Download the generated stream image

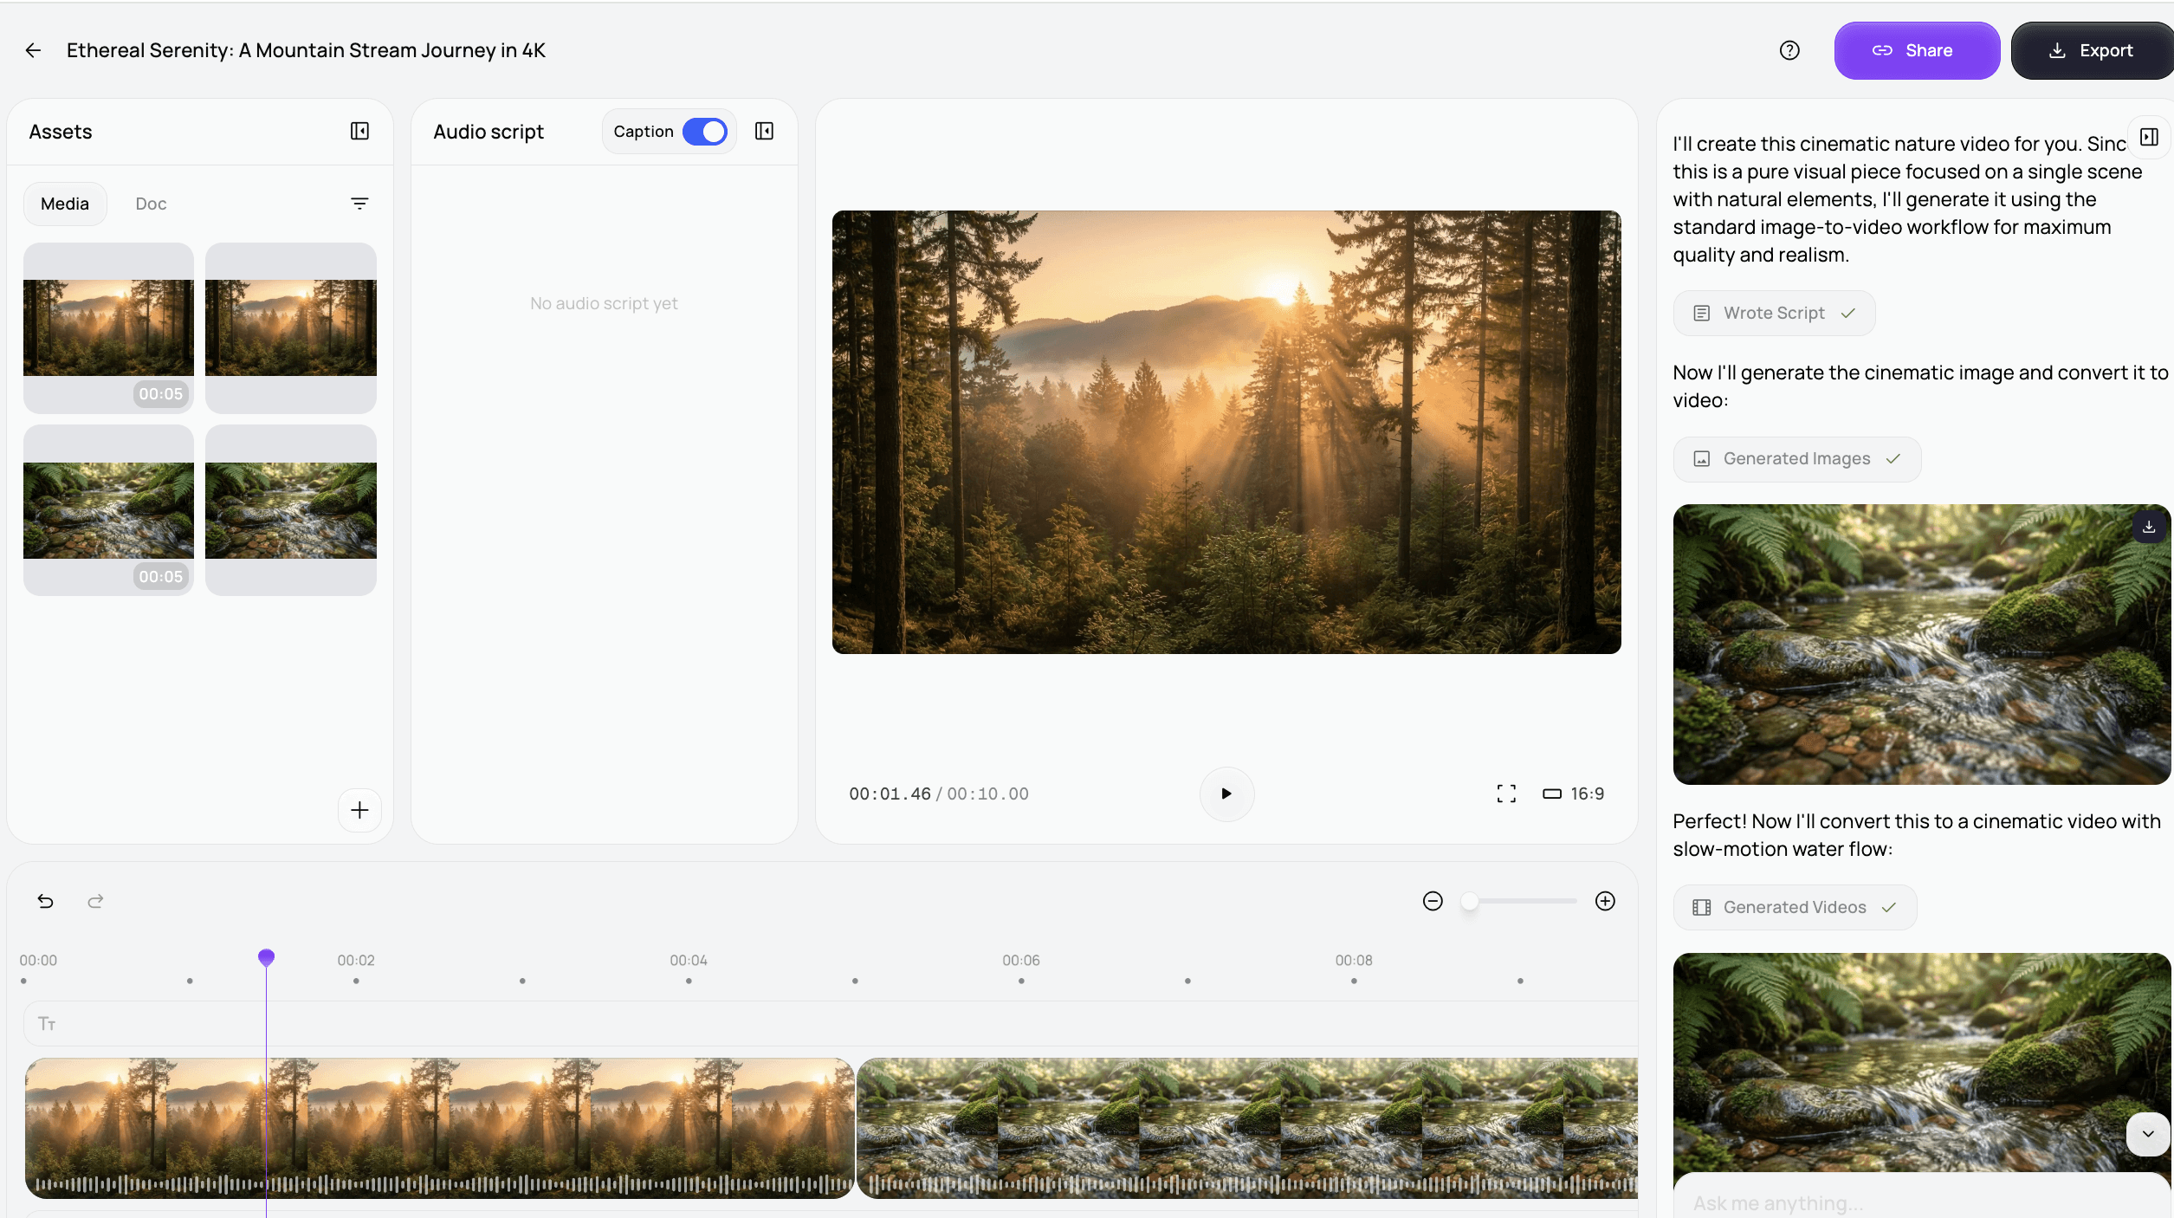tap(2149, 527)
